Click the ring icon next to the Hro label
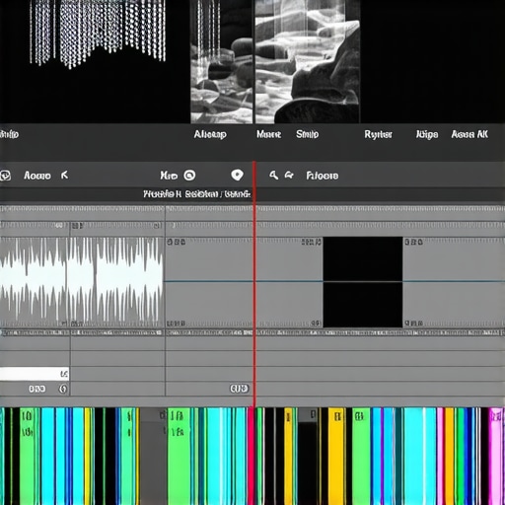505x505 pixels. click(x=189, y=176)
